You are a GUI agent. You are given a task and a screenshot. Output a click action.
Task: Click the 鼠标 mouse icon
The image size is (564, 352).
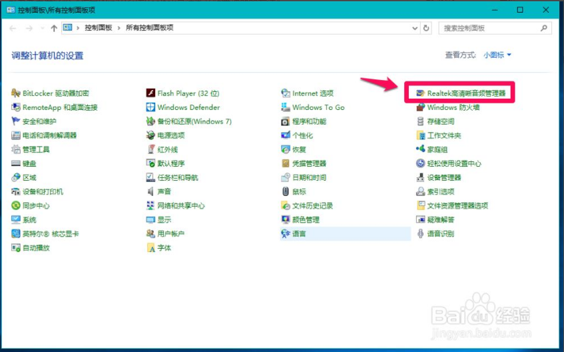point(286,192)
